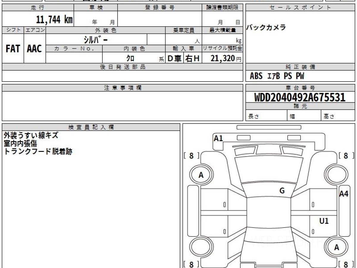Click the 長さ dimension cell
The image size is (357, 268).
(x=267, y=116)
